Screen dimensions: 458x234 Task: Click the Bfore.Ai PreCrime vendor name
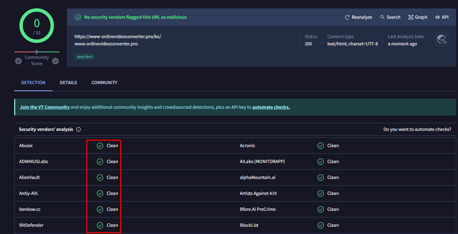258,209
